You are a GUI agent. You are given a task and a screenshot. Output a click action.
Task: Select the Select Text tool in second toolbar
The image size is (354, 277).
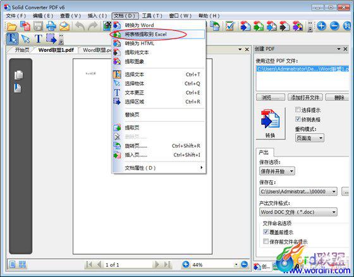coord(13,38)
